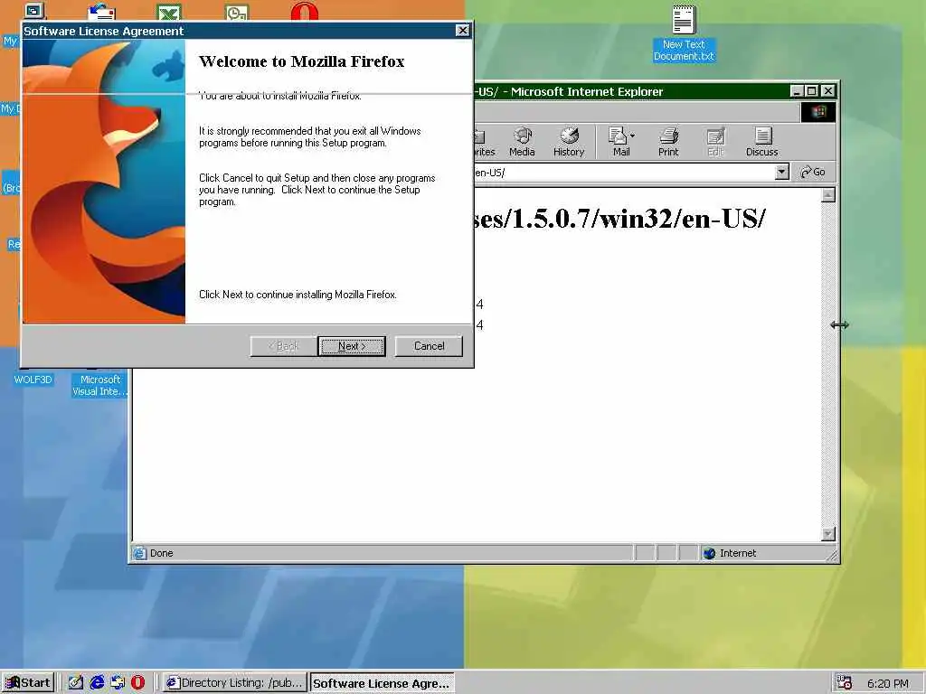This screenshot has width=926, height=694.
Task: Select the Excel icon on the desktop
Action: (169, 12)
